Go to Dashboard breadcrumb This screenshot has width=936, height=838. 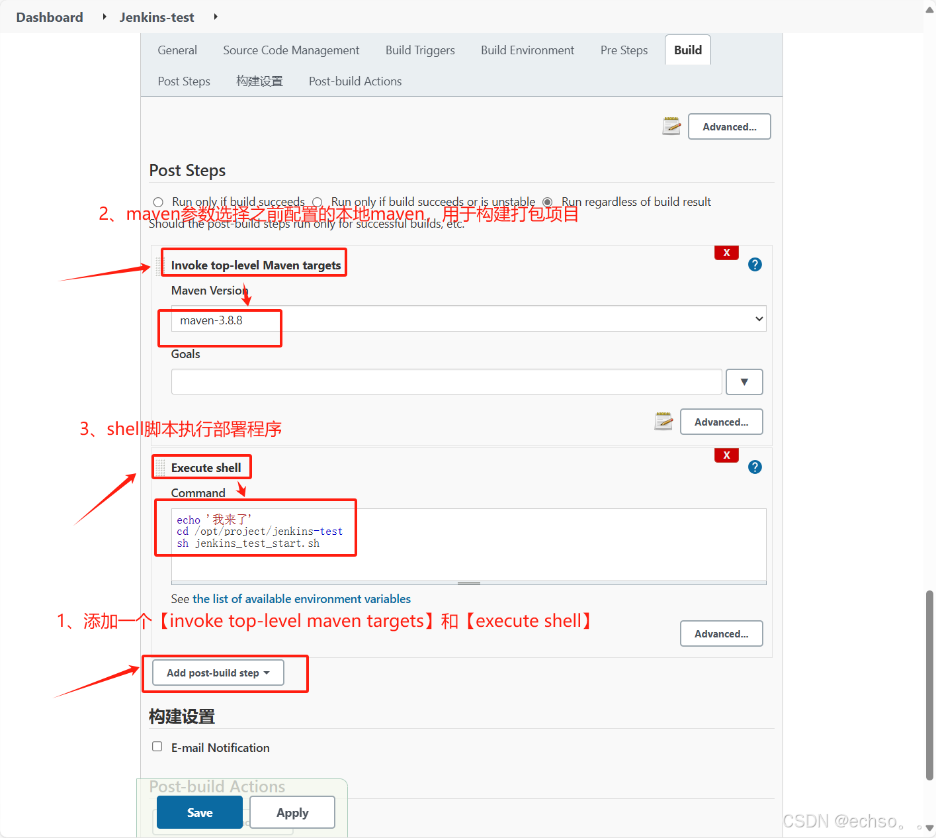coord(50,17)
